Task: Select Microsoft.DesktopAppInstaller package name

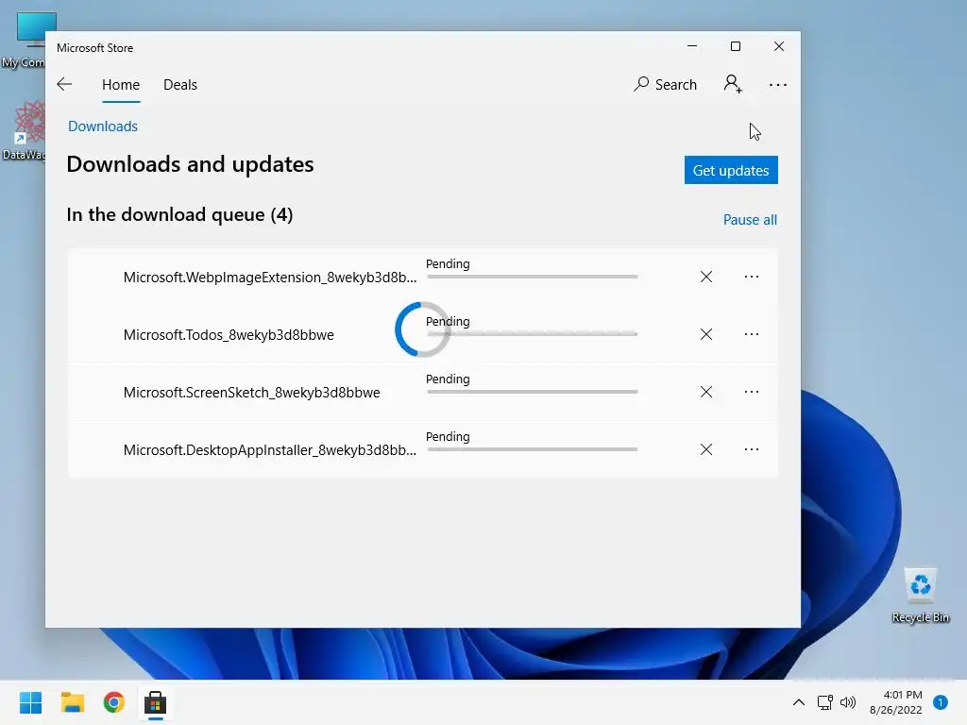Action: pos(270,450)
